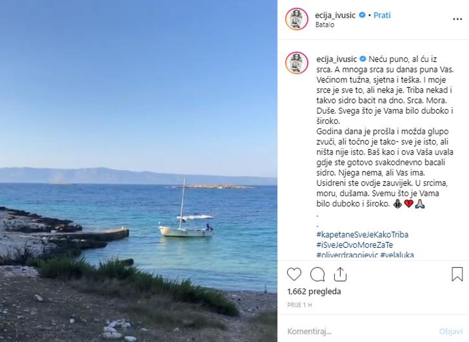Screen dimensions: 469x342
Task: Open three-dot more options menu
Action: click(x=457, y=19)
